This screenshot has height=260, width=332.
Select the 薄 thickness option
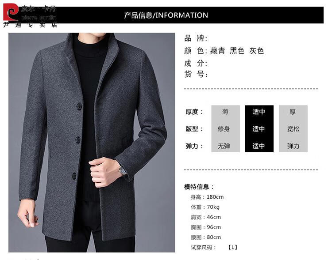[225, 112]
